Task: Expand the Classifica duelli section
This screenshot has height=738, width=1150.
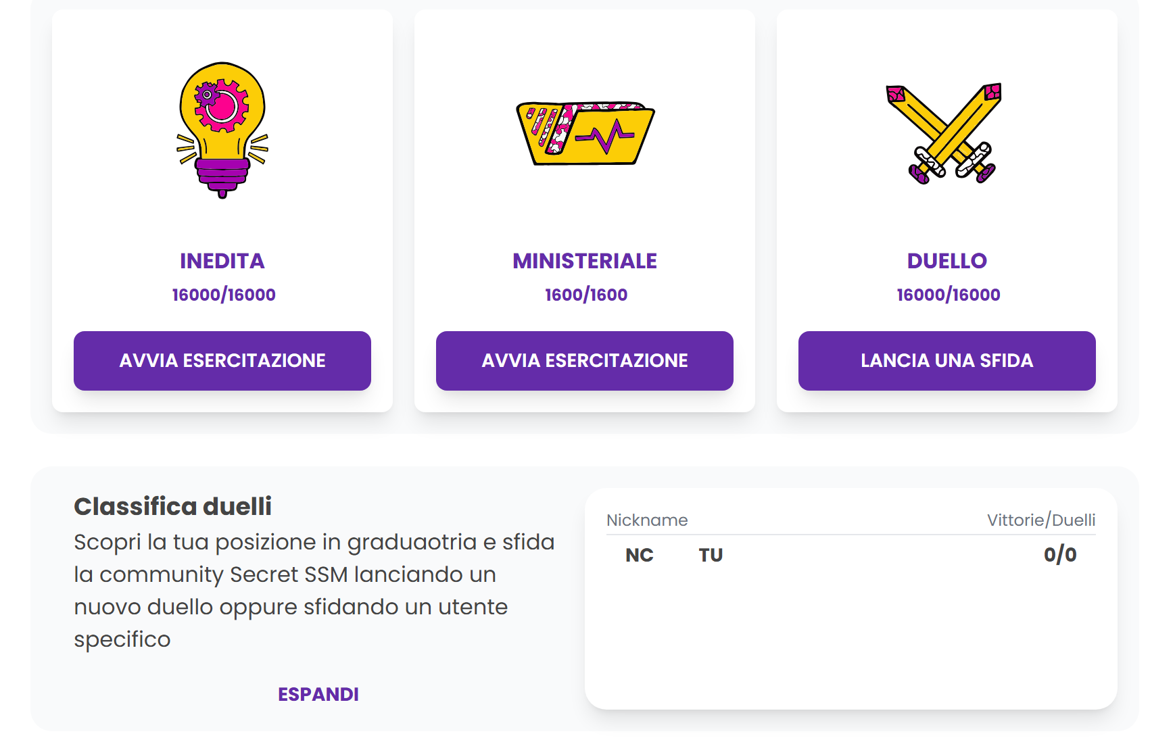Action: pyautogui.click(x=318, y=694)
